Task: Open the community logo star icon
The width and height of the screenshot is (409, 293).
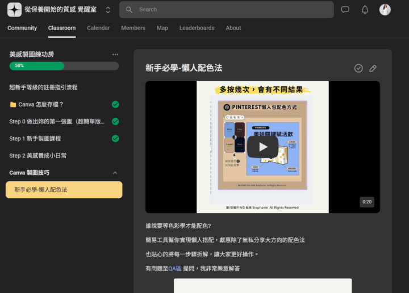Action: (x=14, y=10)
